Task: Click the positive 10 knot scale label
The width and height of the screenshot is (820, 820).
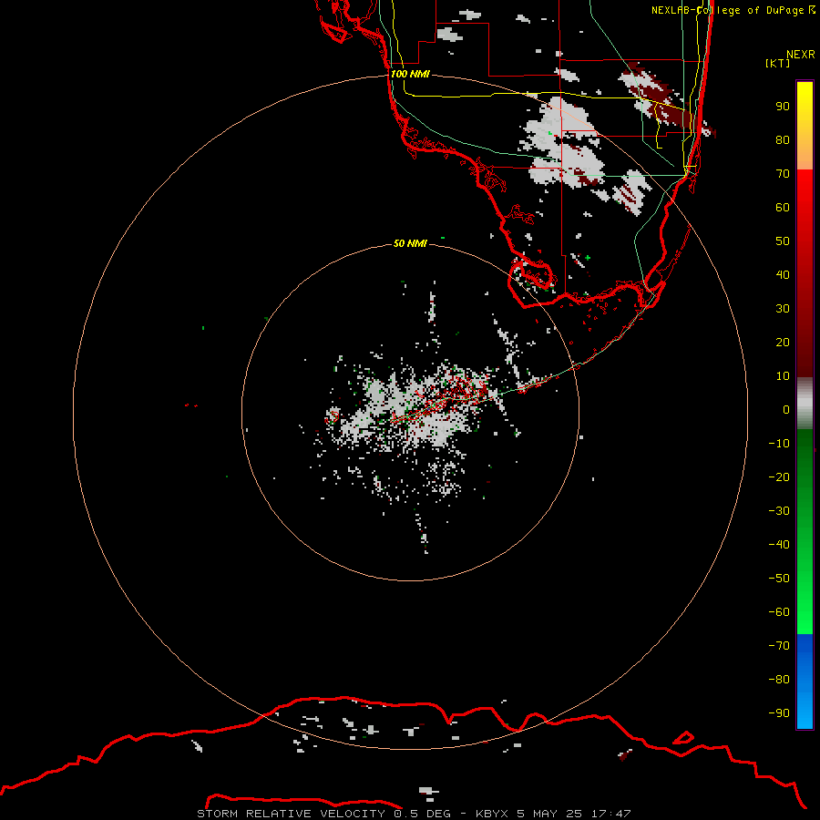Action: [783, 376]
